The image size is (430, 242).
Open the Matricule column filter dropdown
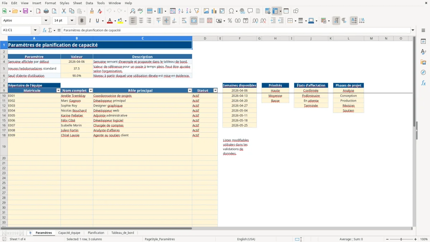coord(58,91)
